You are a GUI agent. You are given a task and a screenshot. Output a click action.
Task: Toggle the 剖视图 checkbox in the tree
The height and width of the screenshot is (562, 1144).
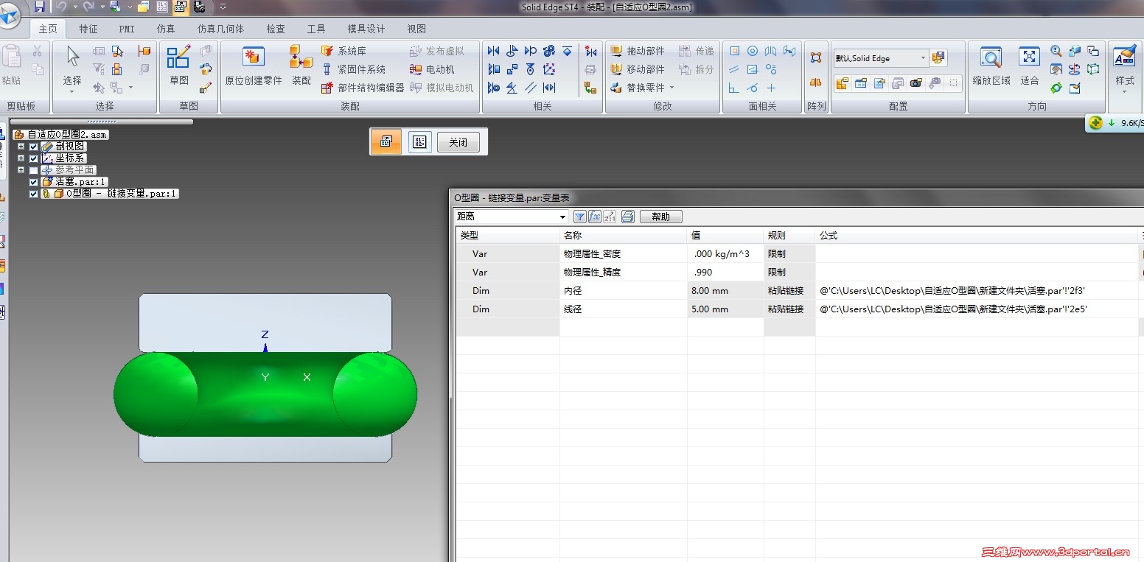click(33, 147)
